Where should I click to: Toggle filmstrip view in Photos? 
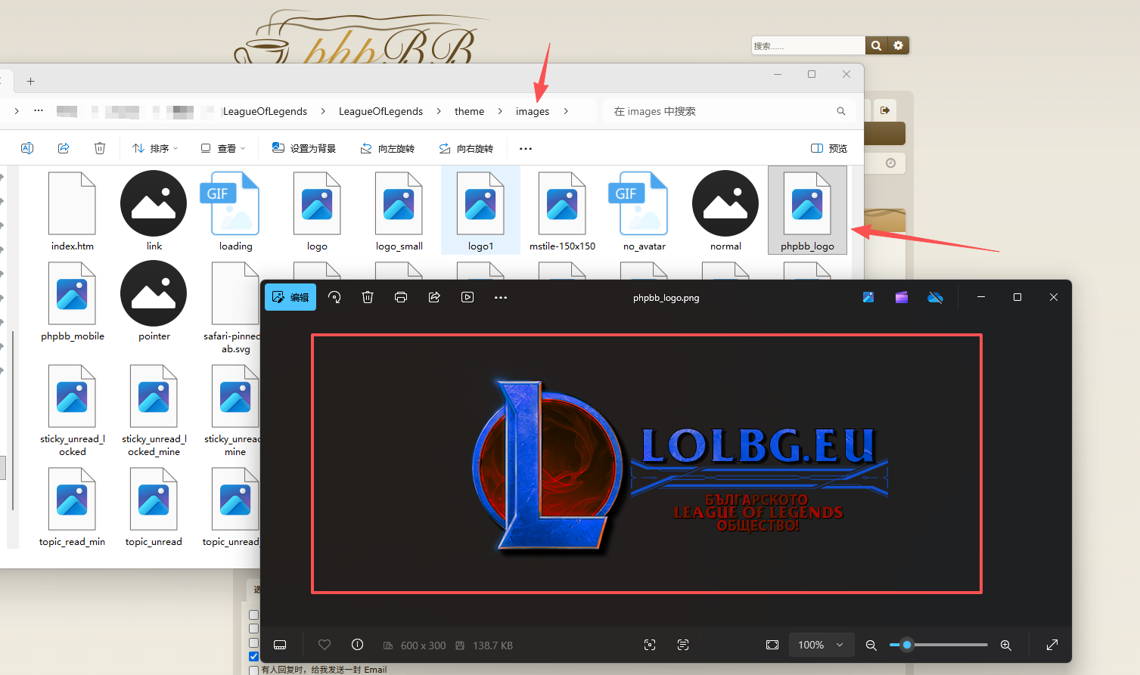280,645
